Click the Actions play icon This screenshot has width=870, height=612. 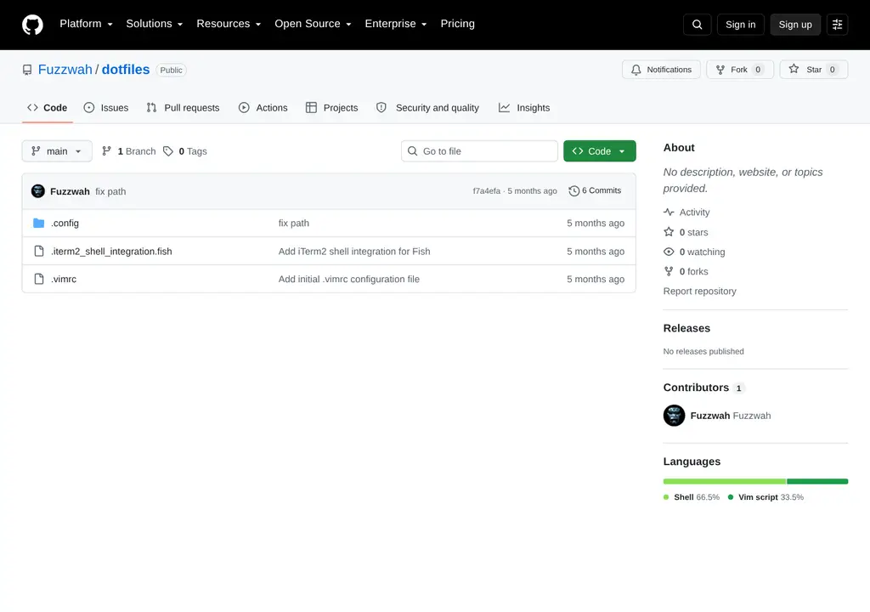(244, 108)
